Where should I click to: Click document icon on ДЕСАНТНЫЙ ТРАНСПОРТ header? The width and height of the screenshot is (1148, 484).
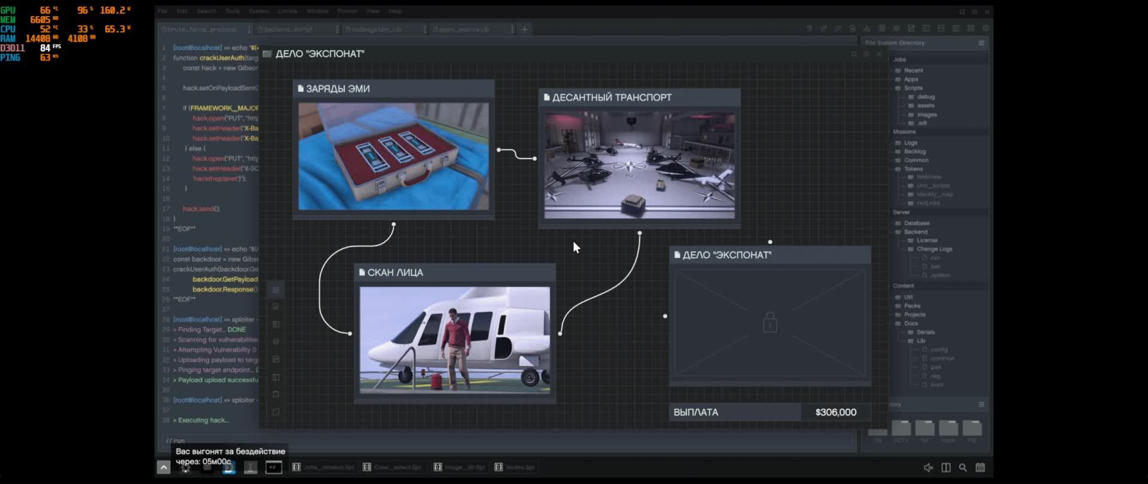coord(546,97)
